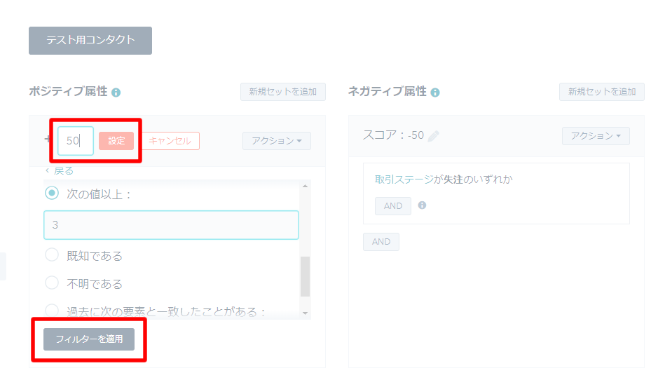This screenshot has width=672, height=380.
Task: Select the 既知である radio option
Action: pyautogui.click(x=52, y=255)
